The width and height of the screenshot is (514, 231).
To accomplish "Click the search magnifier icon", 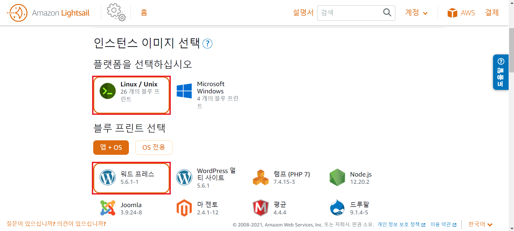I will 387,12.
